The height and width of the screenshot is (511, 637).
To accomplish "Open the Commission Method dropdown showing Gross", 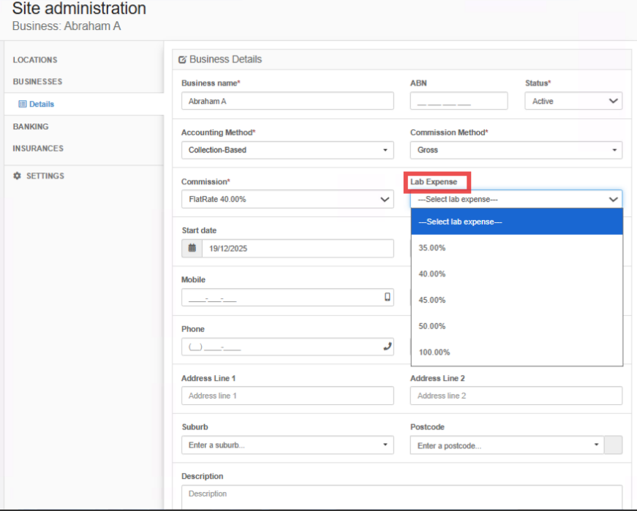I will (x=516, y=150).
